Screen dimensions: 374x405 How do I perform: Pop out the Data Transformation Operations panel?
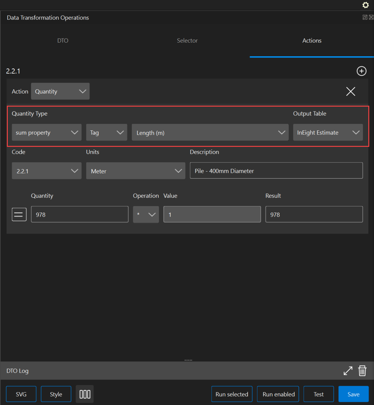click(365, 17)
